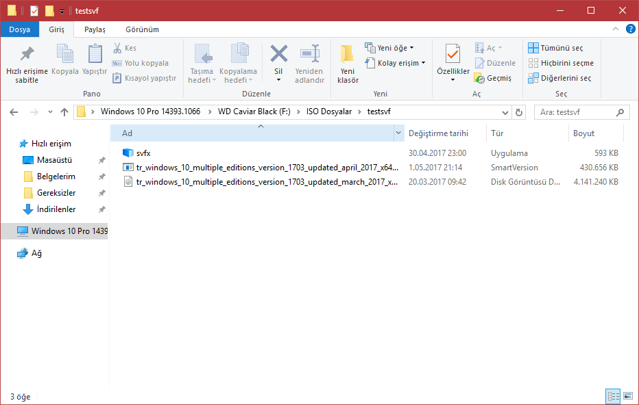Switch to Paylaş tab
Image resolution: width=639 pixels, height=405 pixels.
click(x=95, y=29)
